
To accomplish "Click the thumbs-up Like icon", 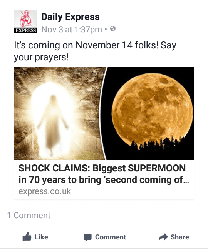I will (x=27, y=237).
